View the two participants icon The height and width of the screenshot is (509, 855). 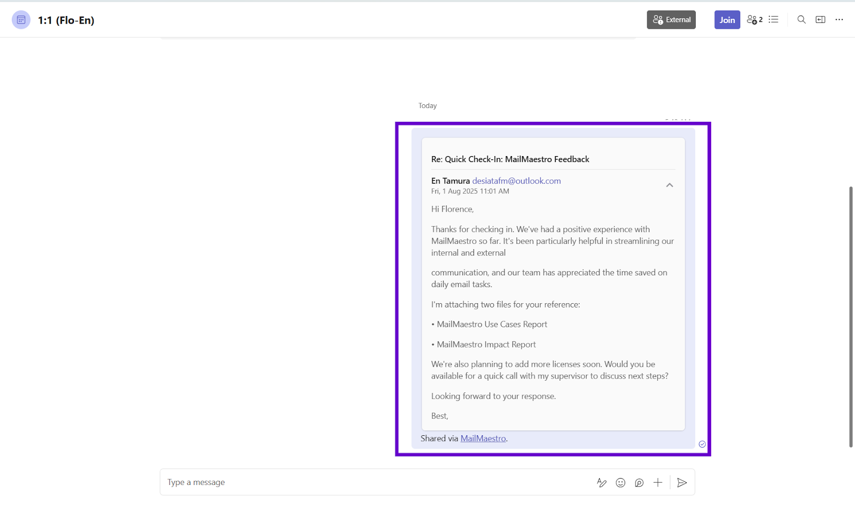[755, 20]
